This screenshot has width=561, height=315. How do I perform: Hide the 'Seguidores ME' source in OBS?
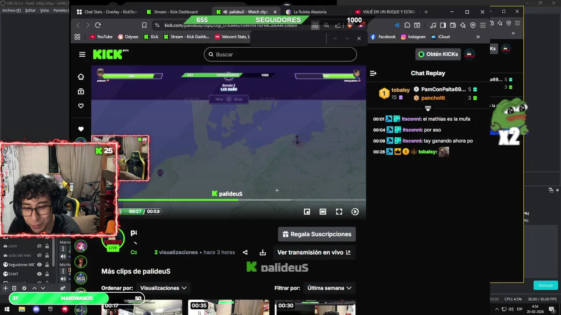[39, 265]
